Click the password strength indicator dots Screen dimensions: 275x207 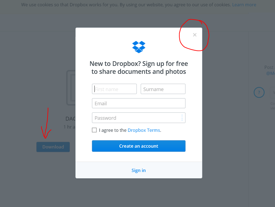click(x=182, y=118)
